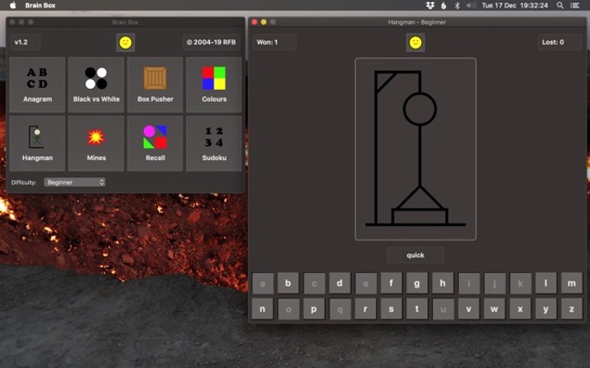Start the Sudoku game
590x368 pixels.
click(x=214, y=144)
